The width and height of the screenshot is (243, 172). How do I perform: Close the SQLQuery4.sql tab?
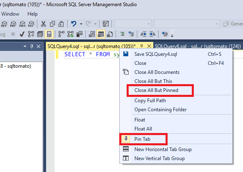coord(149,46)
